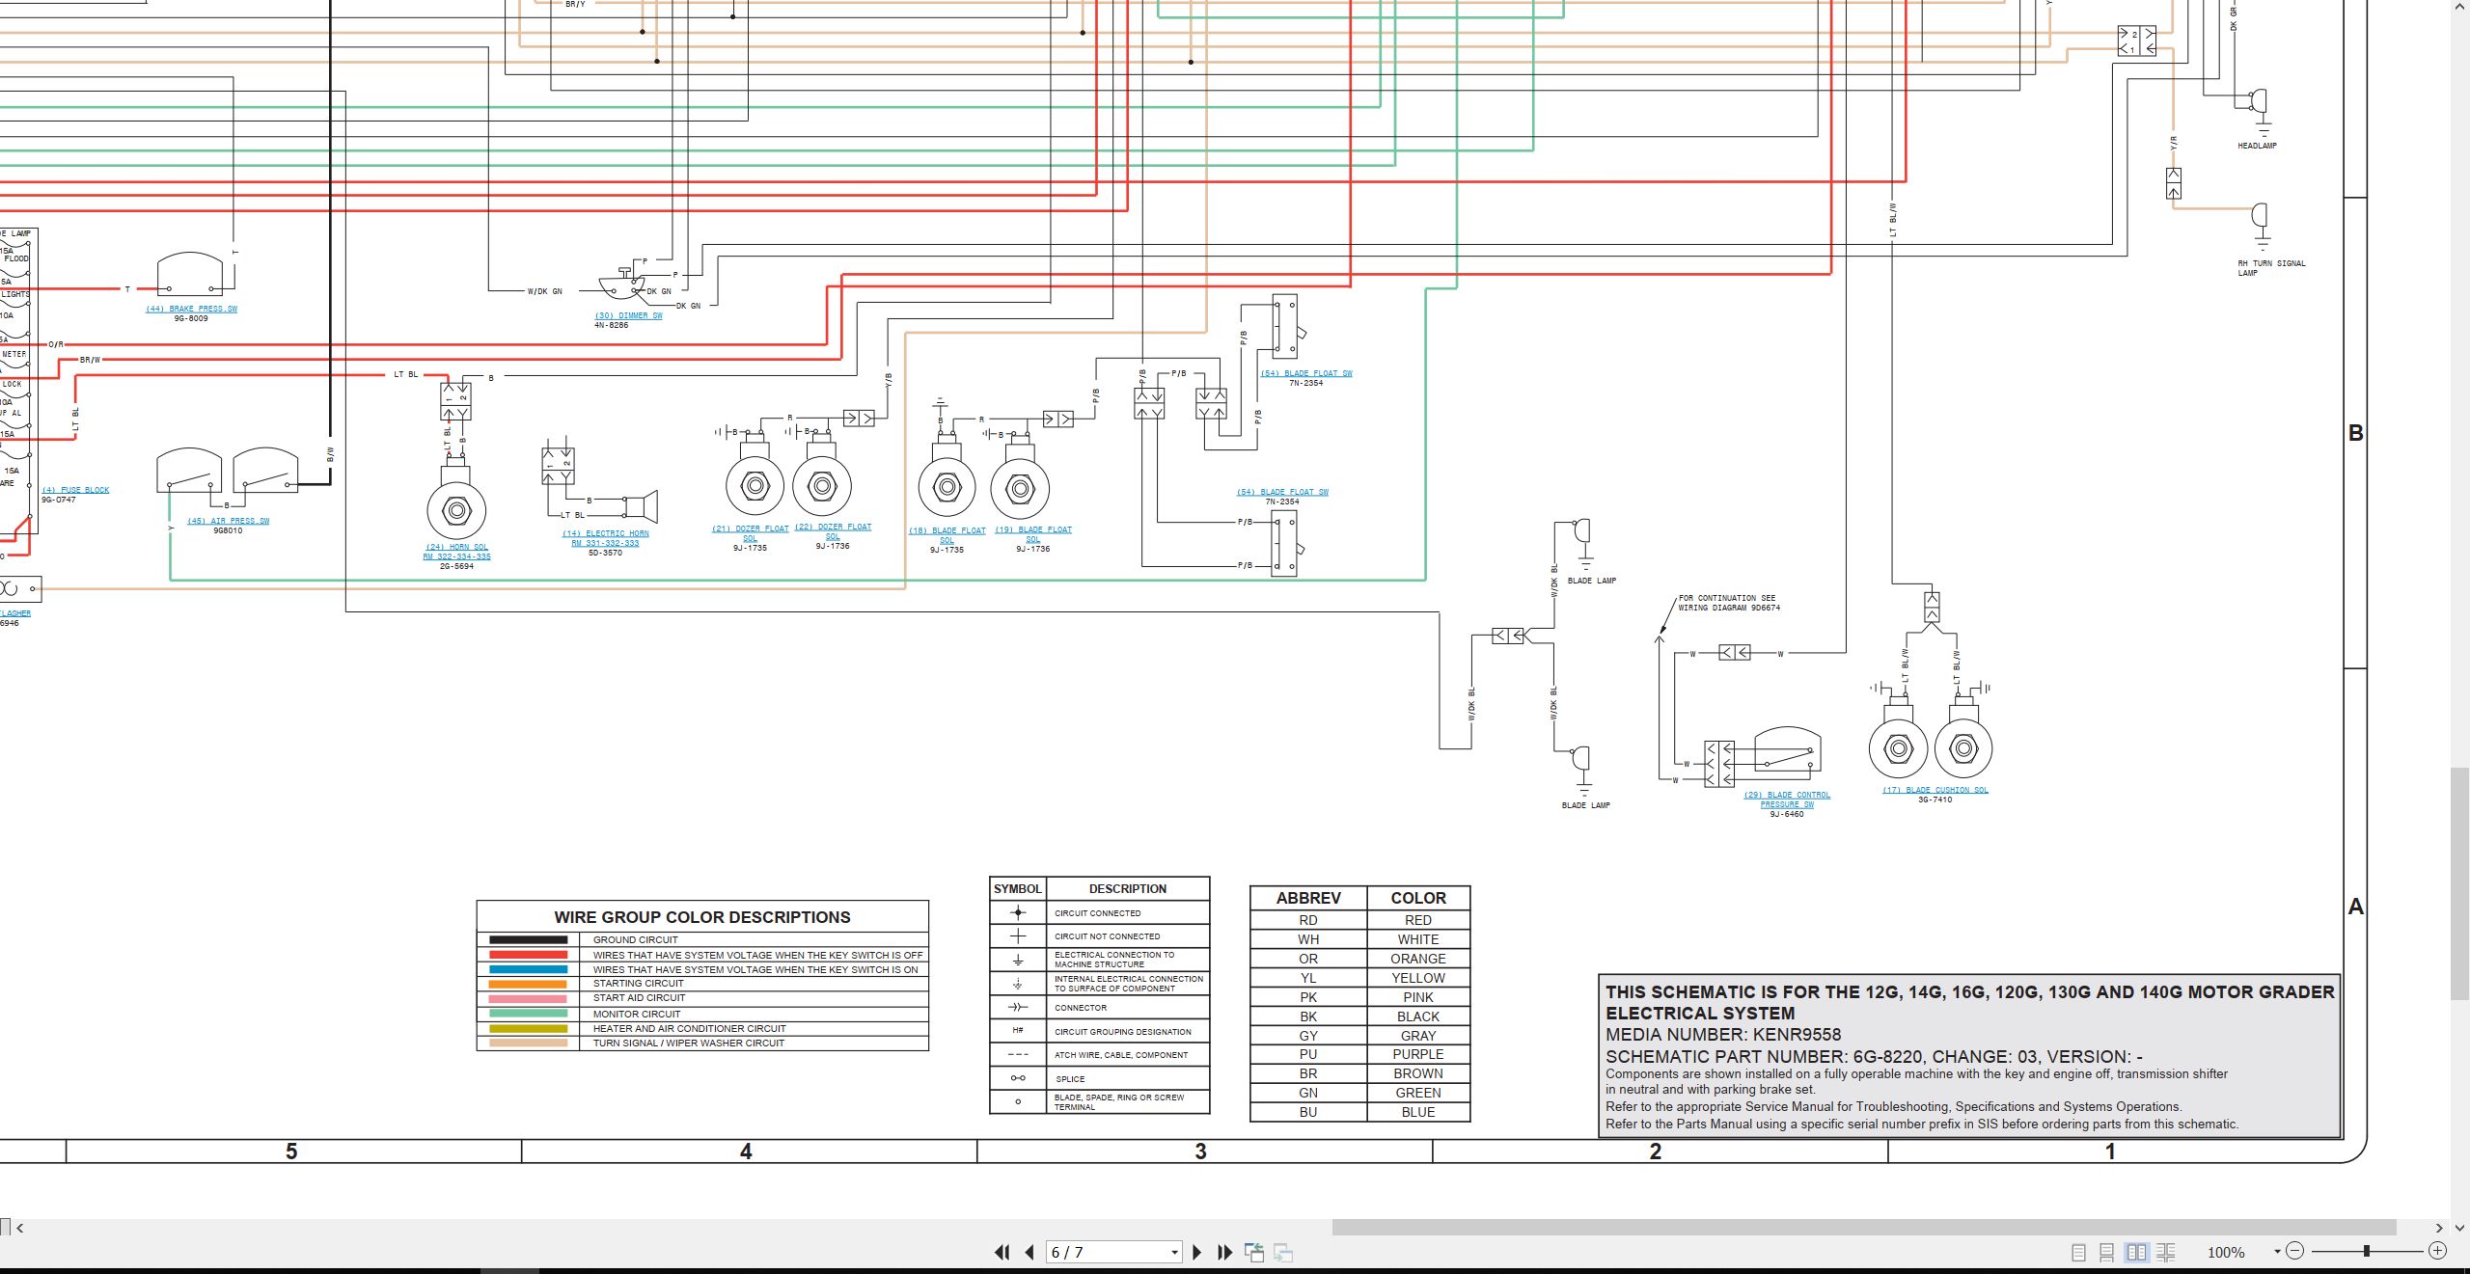The height and width of the screenshot is (1274, 2470).
Task: Click the text MEDIA NUMBER: KENR9558
Action: click(x=1723, y=1035)
